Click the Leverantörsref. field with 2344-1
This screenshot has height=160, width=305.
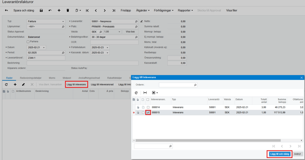[46, 58]
